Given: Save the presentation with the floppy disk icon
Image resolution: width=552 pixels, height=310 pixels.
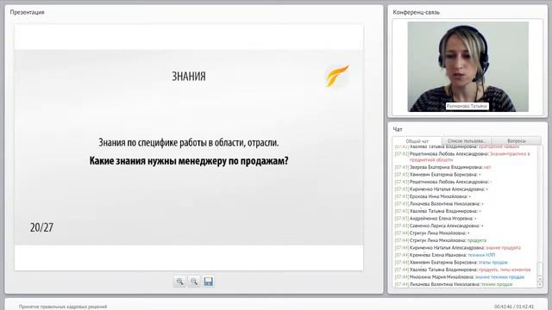Looking at the screenshot, I should click(209, 282).
